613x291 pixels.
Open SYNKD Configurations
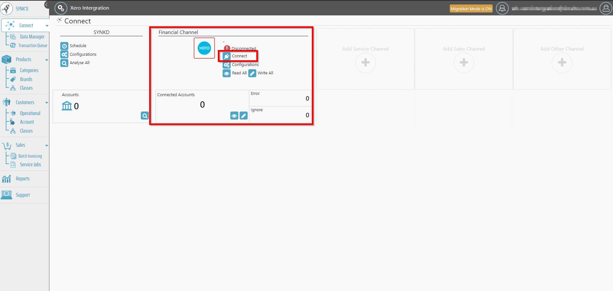point(83,54)
